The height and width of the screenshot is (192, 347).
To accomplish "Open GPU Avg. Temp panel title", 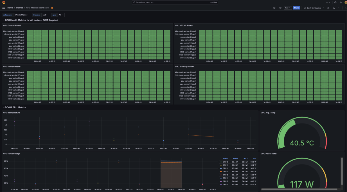I will [269, 113].
